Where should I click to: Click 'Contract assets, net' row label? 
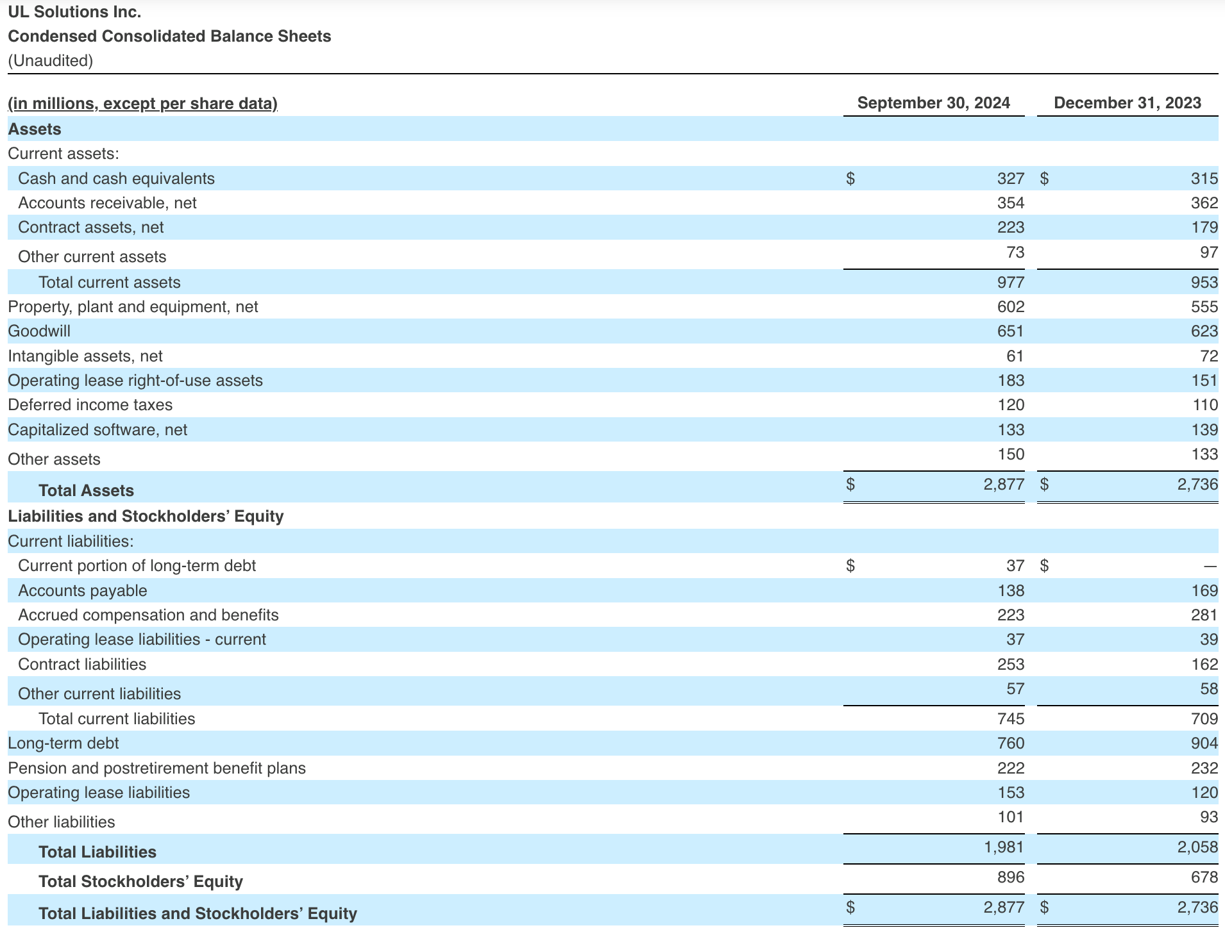coord(90,227)
